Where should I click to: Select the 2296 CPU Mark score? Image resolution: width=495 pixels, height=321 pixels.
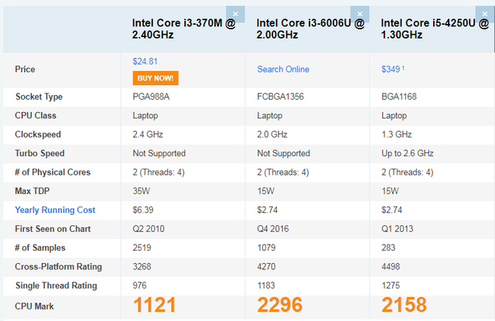(280, 305)
